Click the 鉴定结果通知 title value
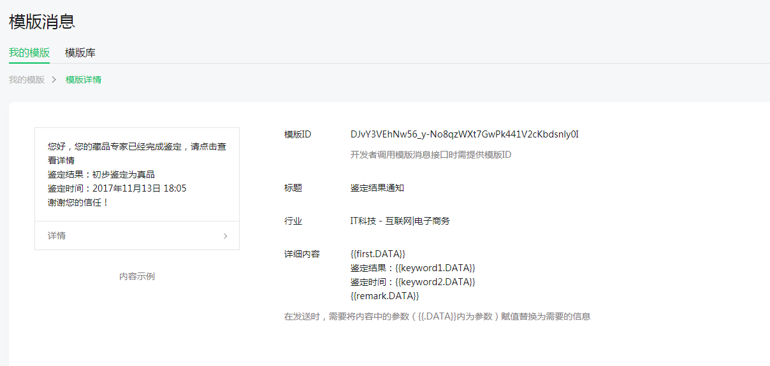Viewport: 770px width, 366px height. click(x=377, y=188)
